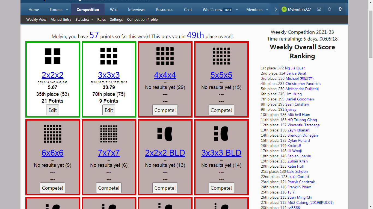Open the 6x6x6 event link

[x=52, y=153]
